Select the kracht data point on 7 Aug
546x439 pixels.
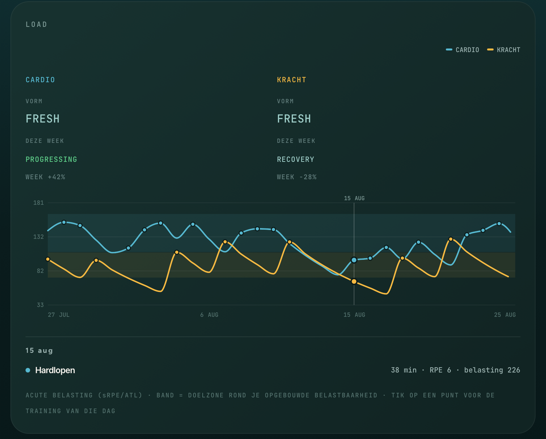pos(225,242)
